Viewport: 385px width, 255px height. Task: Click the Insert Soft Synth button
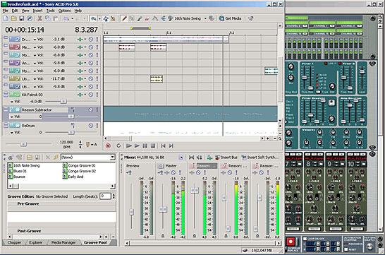[259, 157]
